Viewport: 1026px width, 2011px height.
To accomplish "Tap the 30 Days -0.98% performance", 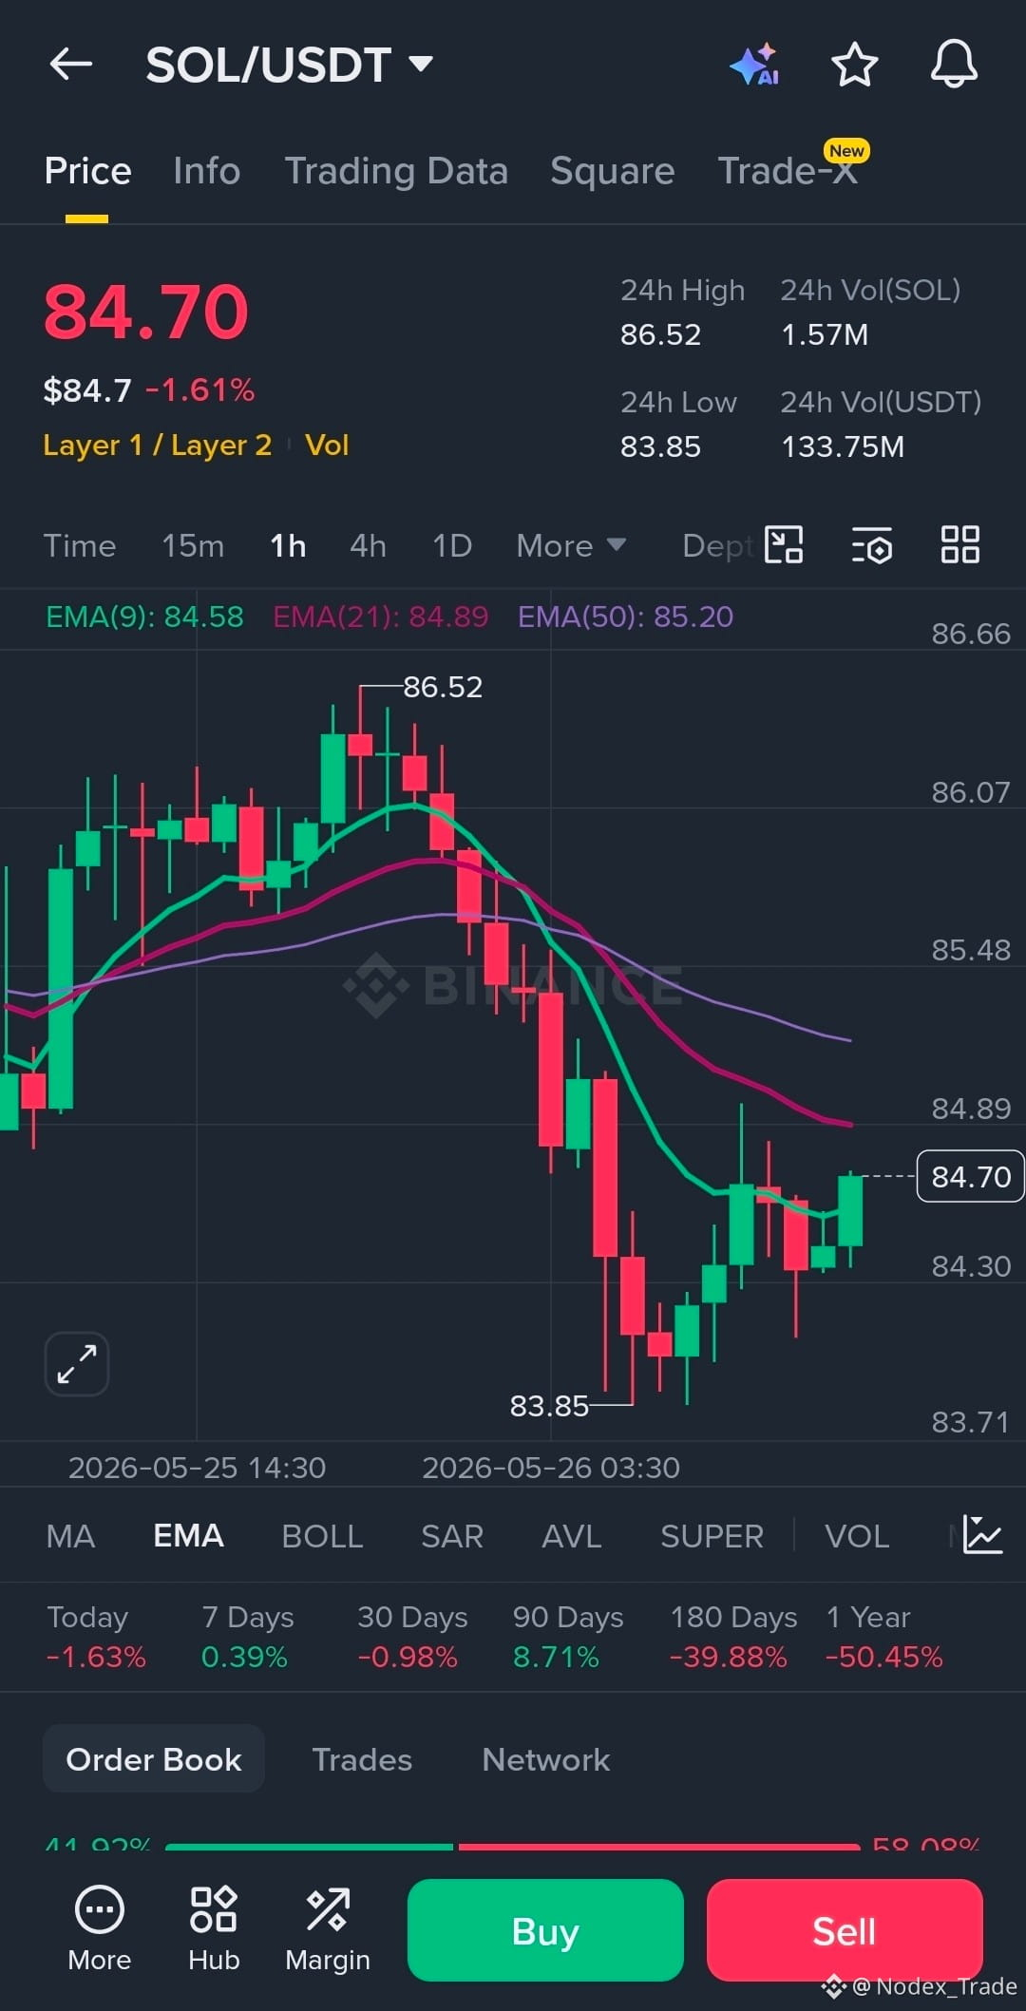I will (412, 1637).
